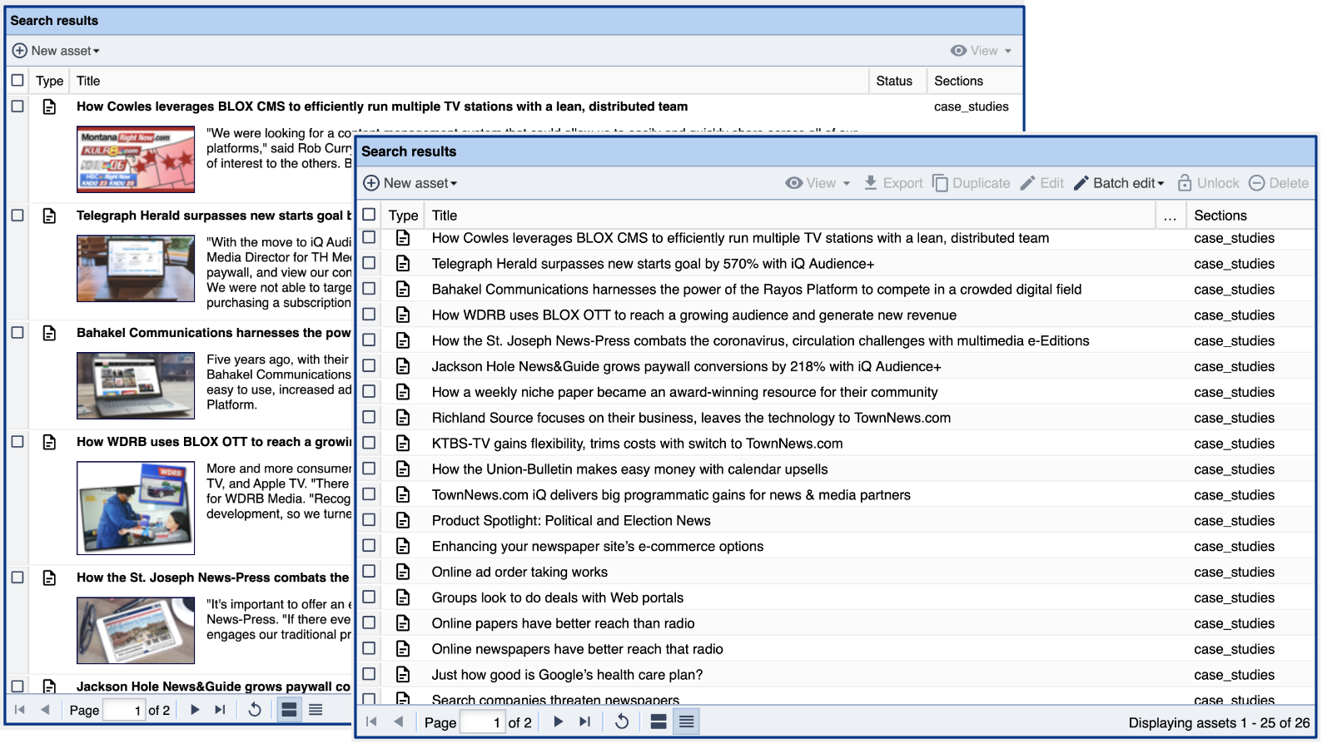Open 'Richland Source focuses on their business' article
Screen dimensions: 1332x749
(690, 418)
